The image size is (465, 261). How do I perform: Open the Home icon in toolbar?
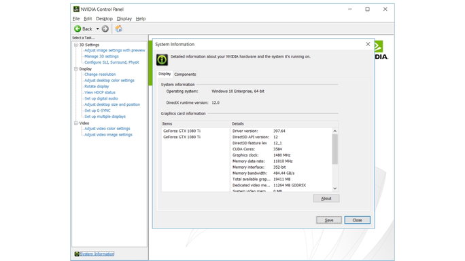pyautogui.click(x=118, y=28)
